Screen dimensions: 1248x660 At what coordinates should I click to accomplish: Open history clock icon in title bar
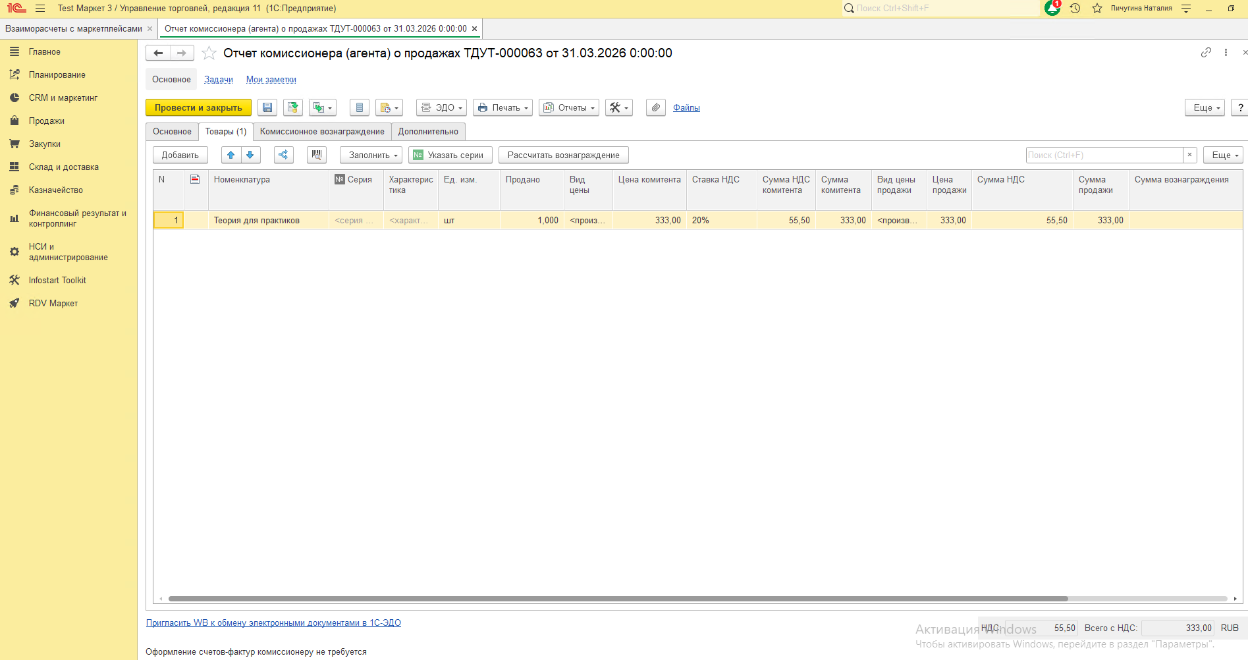click(1075, 8)
